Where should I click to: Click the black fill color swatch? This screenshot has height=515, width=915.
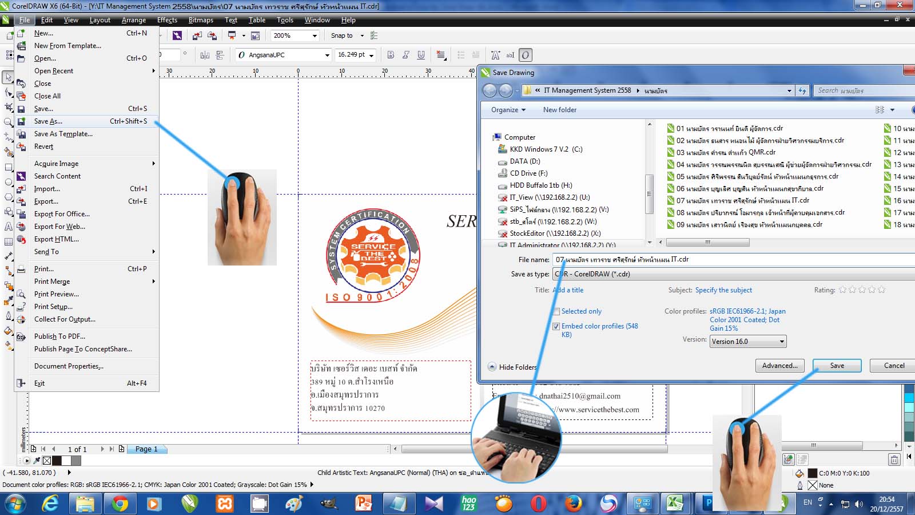pyautogui.click(x=812, y=473)
